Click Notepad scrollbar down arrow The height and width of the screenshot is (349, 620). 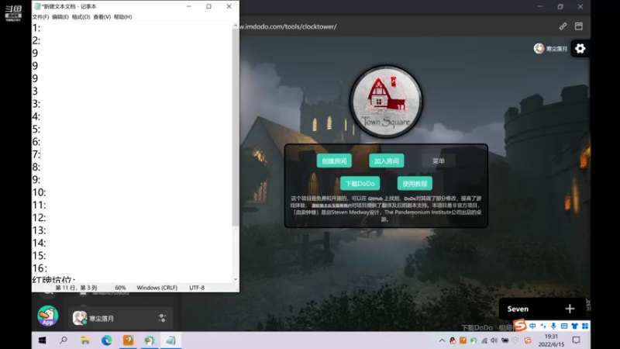tap(236, 279)
